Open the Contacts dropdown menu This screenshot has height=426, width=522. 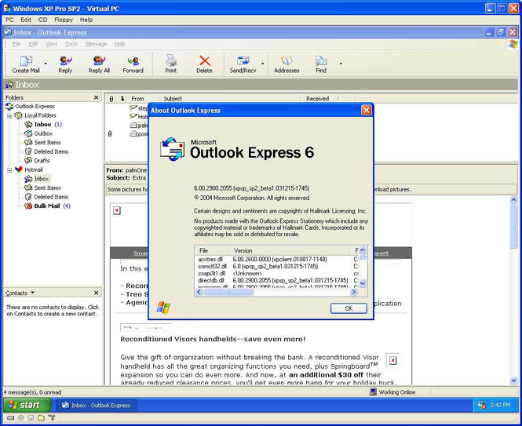tap(33, 293)
